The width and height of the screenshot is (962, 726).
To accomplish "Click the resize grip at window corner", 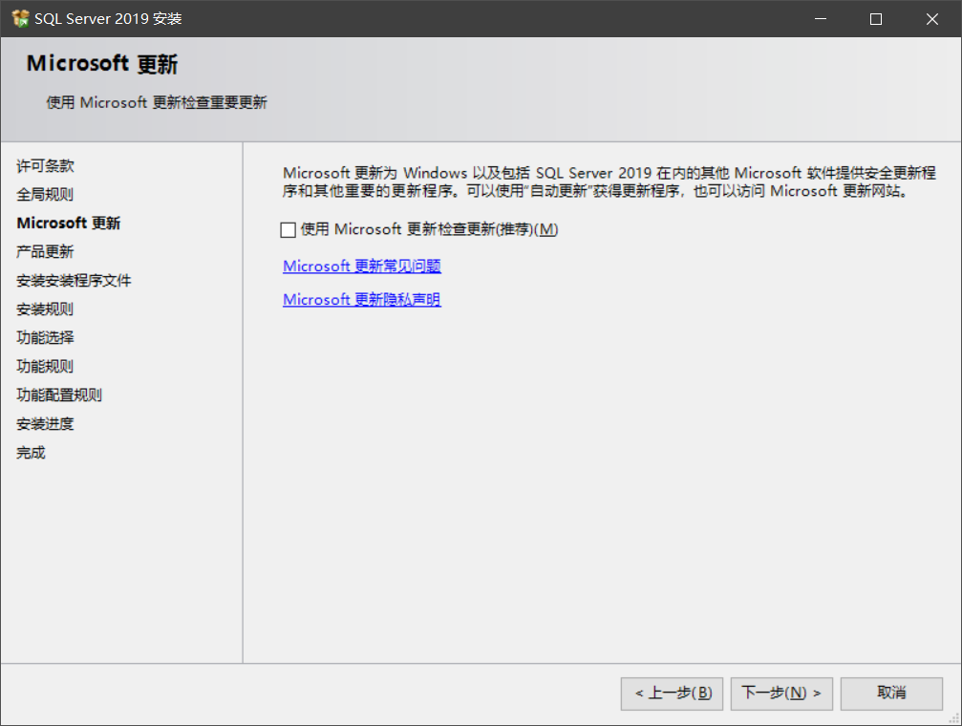I will 954,718.
